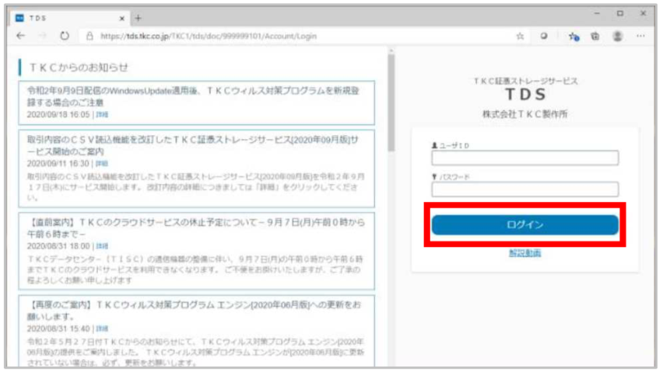Open the 解説動画 link
This screenshot has height=375, width=663.
pos(524,252)
